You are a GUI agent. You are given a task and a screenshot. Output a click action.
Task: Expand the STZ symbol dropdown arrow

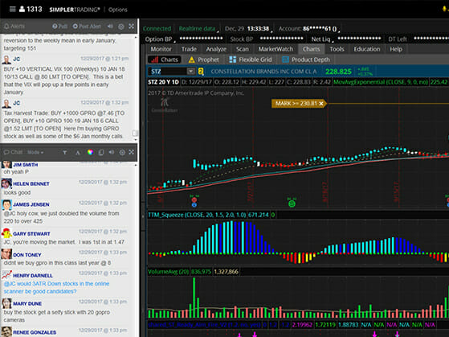click(x=191, y=71)
